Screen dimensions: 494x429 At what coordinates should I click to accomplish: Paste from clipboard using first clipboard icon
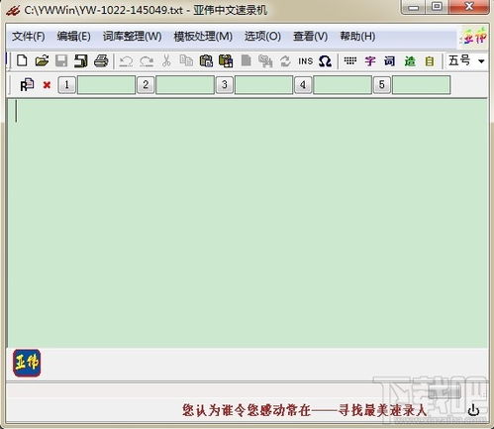click(x=206, y=61)
